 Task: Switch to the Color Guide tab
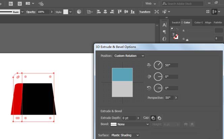[199, 23]
